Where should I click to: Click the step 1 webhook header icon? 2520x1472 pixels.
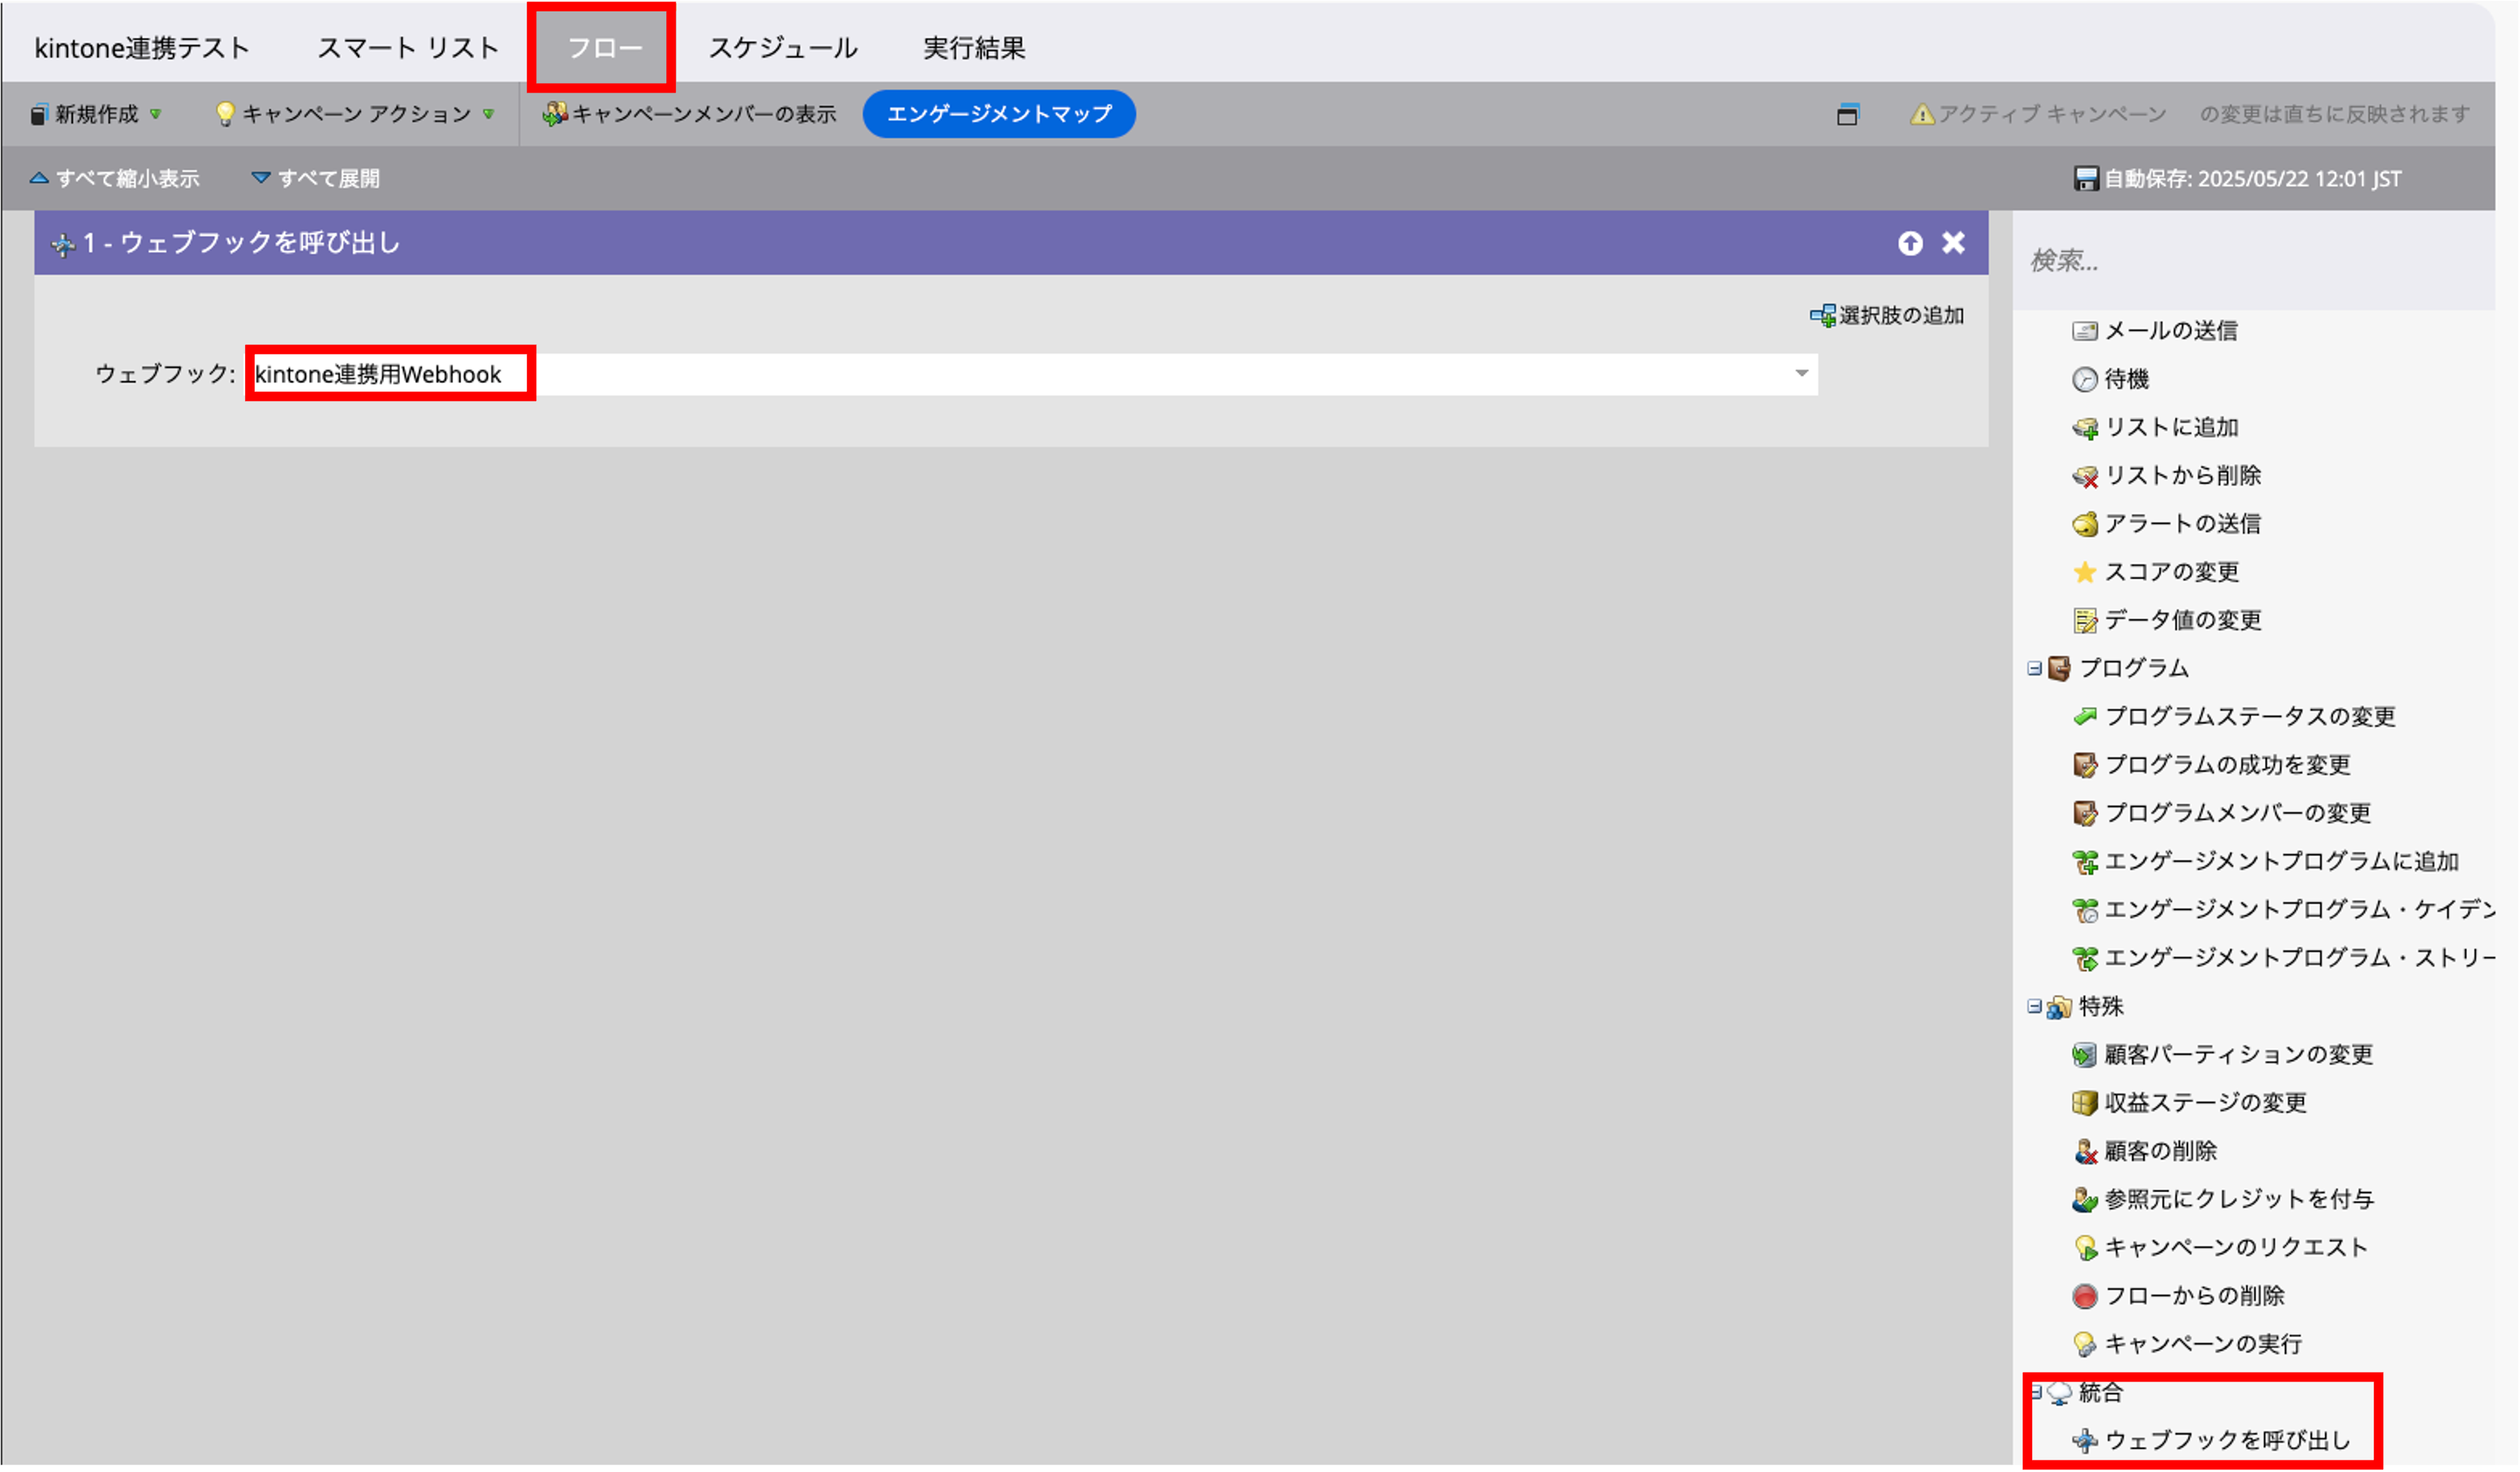(63, 244)
